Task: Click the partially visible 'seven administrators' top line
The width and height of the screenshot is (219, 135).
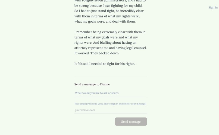Action: (110, 1)
